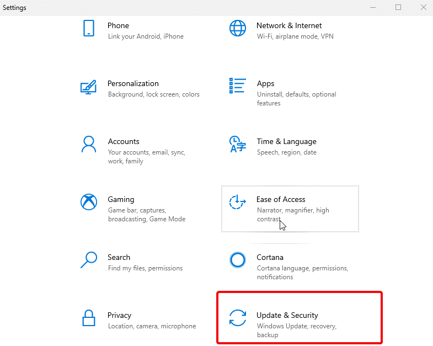The height and width of the screenshot is (346, 433).
Task: Click 'Game bar, captures, broadcasting' description
Action: pyautogui.click(x=147, y=215)
